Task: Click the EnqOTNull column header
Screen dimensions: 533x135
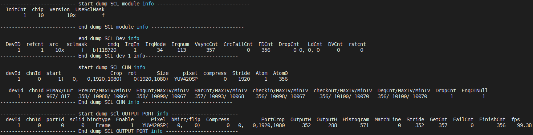Action: 475,90
